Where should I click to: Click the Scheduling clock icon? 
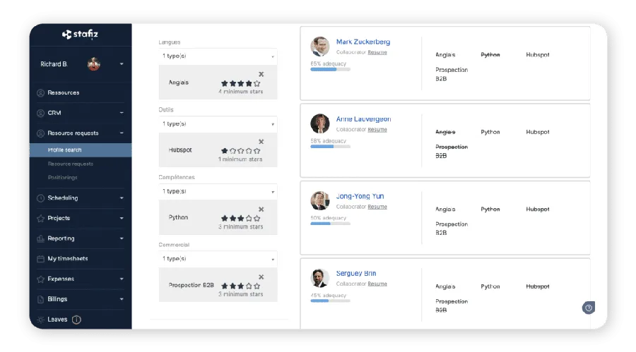tap(40, 198)
